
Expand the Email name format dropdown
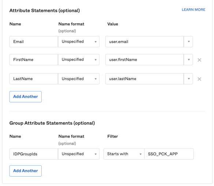coord(79,41)
